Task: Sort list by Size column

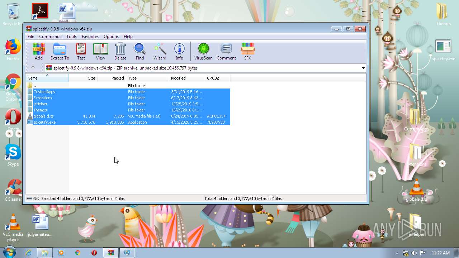Action: pyautogui.click(x=83, y=78)
